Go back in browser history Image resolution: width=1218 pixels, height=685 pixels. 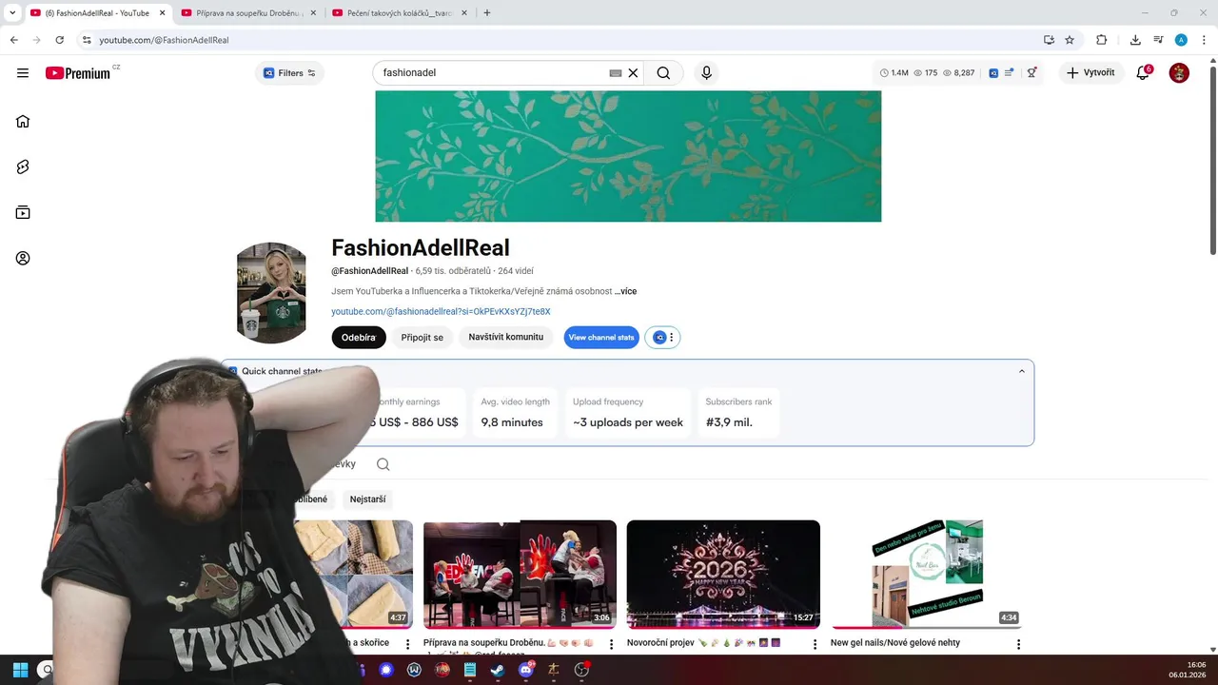[13, 40]
